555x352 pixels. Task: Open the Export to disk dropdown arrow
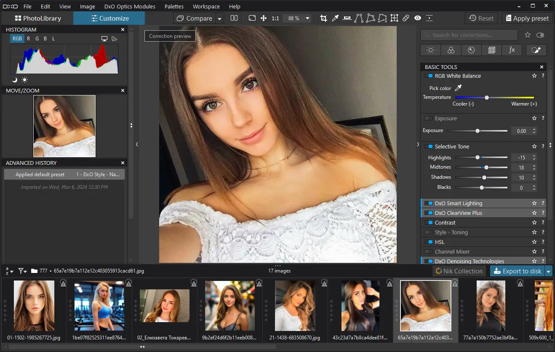click(x=548, y=271)
